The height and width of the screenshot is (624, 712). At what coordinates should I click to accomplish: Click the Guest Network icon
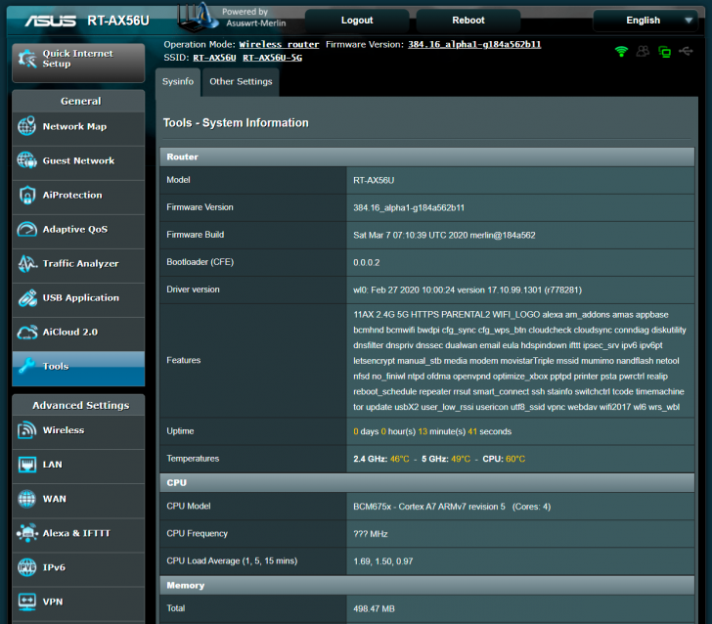(x=26, y=160)
